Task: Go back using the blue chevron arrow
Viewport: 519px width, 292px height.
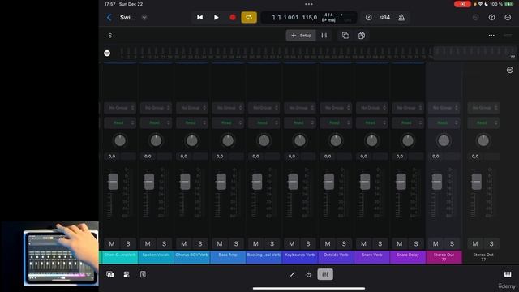Action: click(x=109, y=18)
